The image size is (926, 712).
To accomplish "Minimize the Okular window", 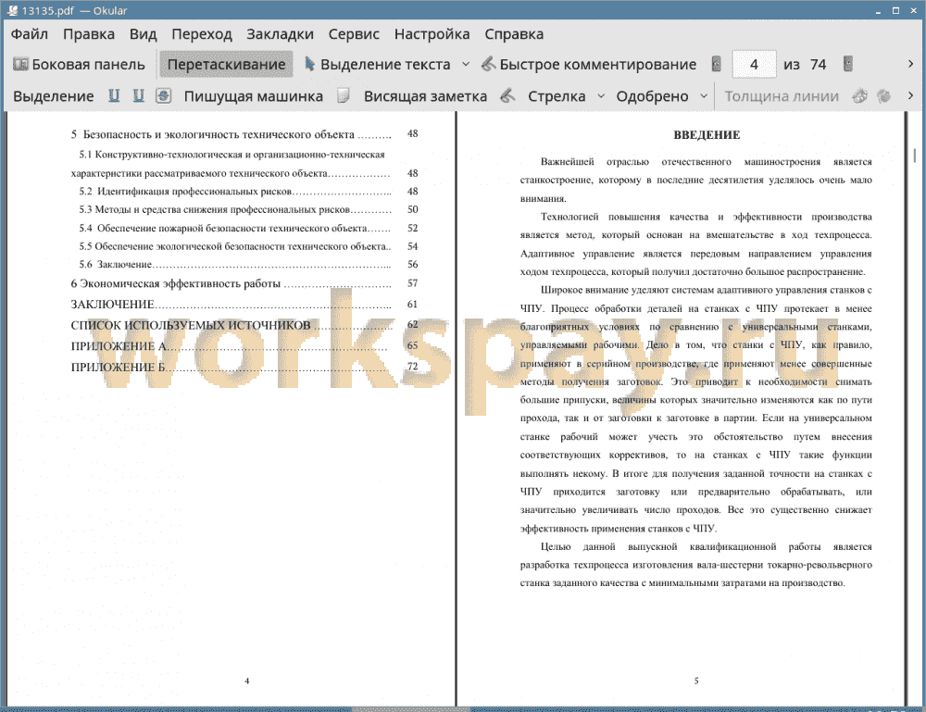I will click(x=879, y=10).
